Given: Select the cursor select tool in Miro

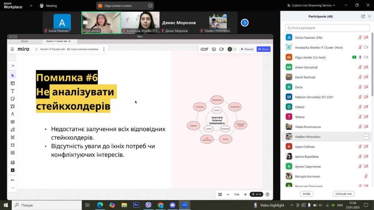Looking at the screenshot, I should (13, 75).
